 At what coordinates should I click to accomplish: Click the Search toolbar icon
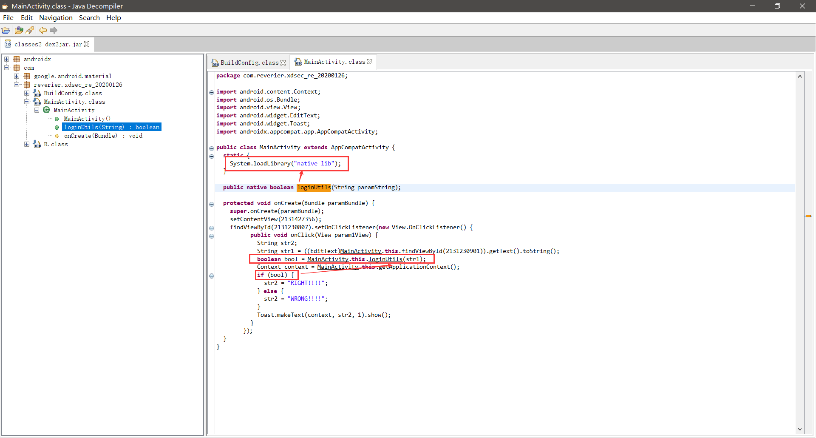(x=30, y=30)
